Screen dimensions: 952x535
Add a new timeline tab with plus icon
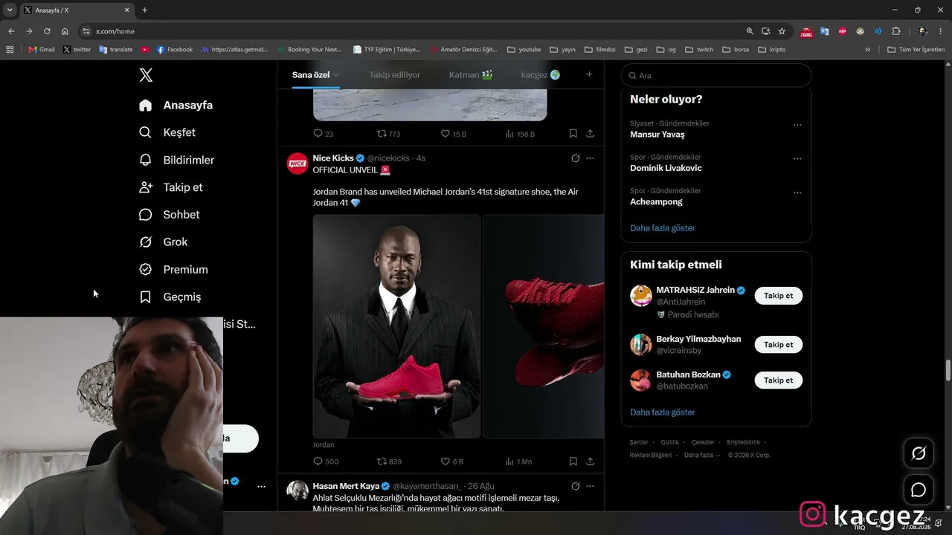click(x=589, y=74)
